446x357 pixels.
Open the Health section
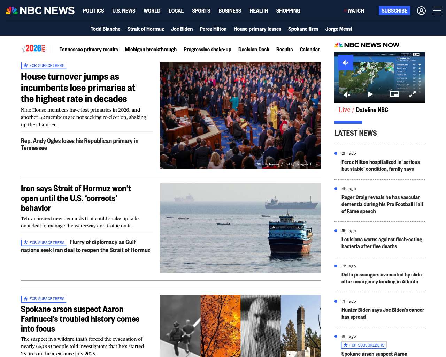click(x=259, y=11)
